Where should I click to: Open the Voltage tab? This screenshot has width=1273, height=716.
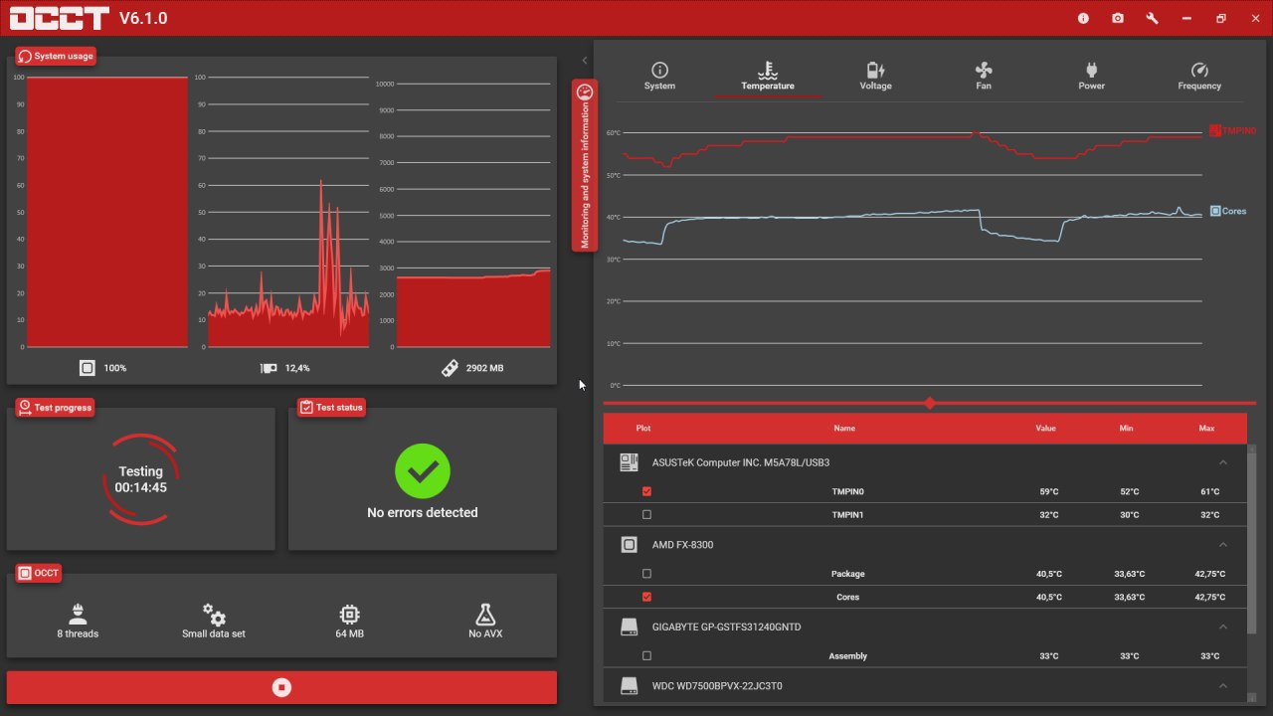pyautogui.click(x=875, y=77)
